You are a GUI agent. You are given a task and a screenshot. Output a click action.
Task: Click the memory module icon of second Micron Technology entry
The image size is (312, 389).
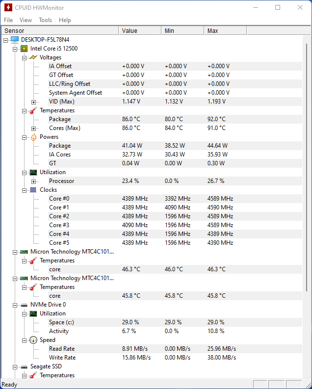point(24,278)
